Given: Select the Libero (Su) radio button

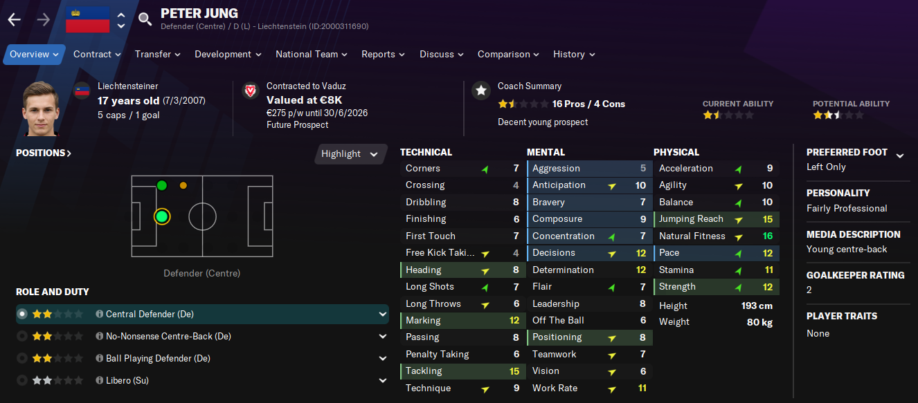Looking at the screenshot, I should point(22,381).
